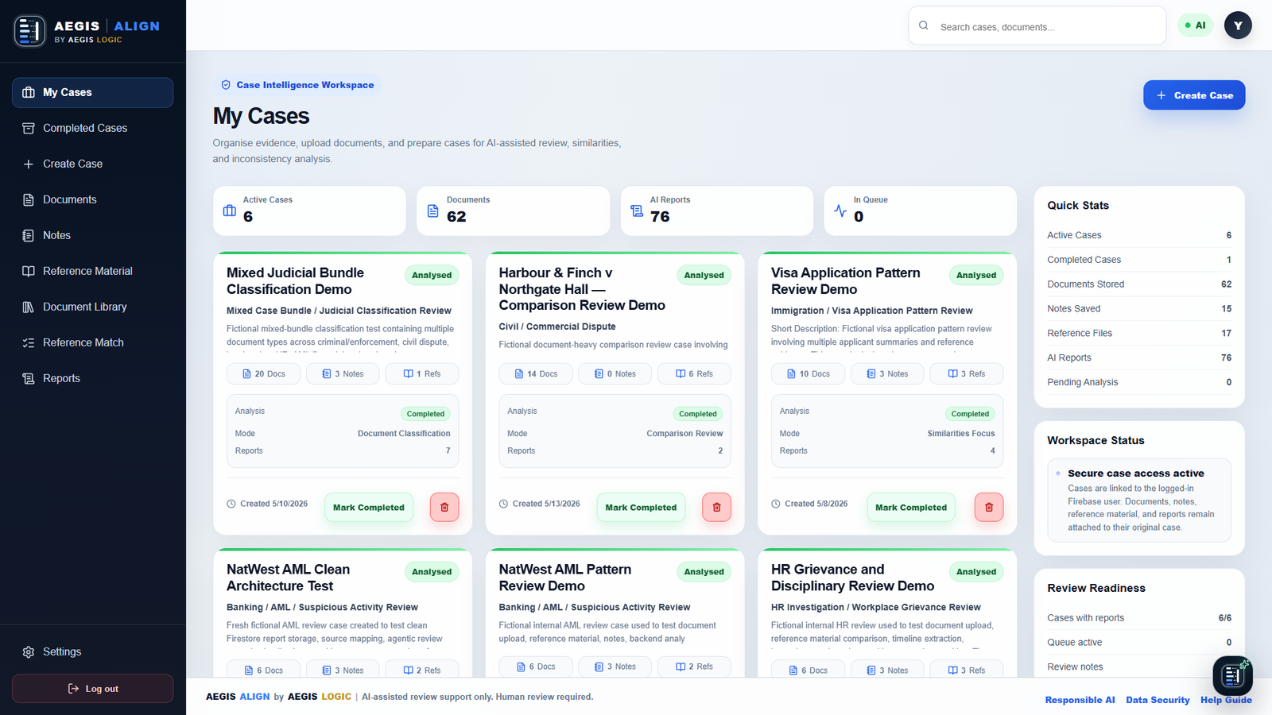Click the blue Create Case button
Screen dimensions: 1272x715
(x=1194, y=95)
